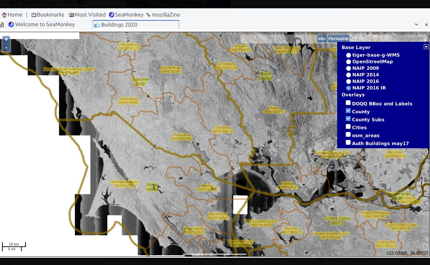Click the horizontal scrollbar at map bottom
This screenshot has width=430, height=265.
tap(214, 254)
